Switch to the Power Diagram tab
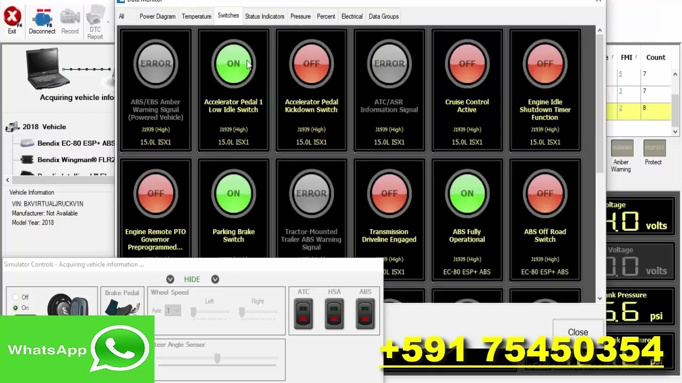 157,16
